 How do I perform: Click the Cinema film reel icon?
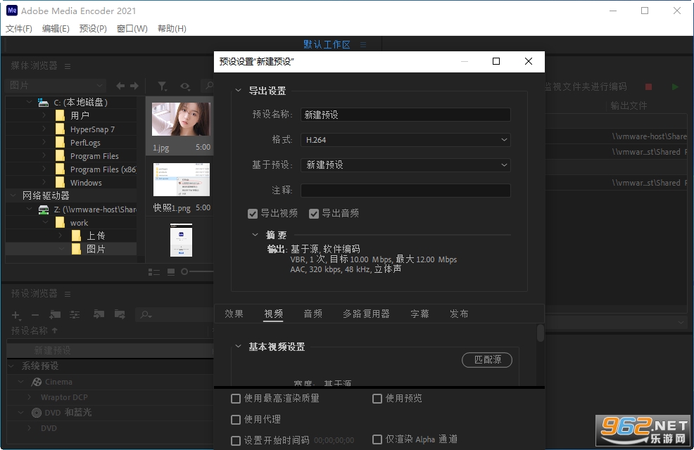click(37, 382)
